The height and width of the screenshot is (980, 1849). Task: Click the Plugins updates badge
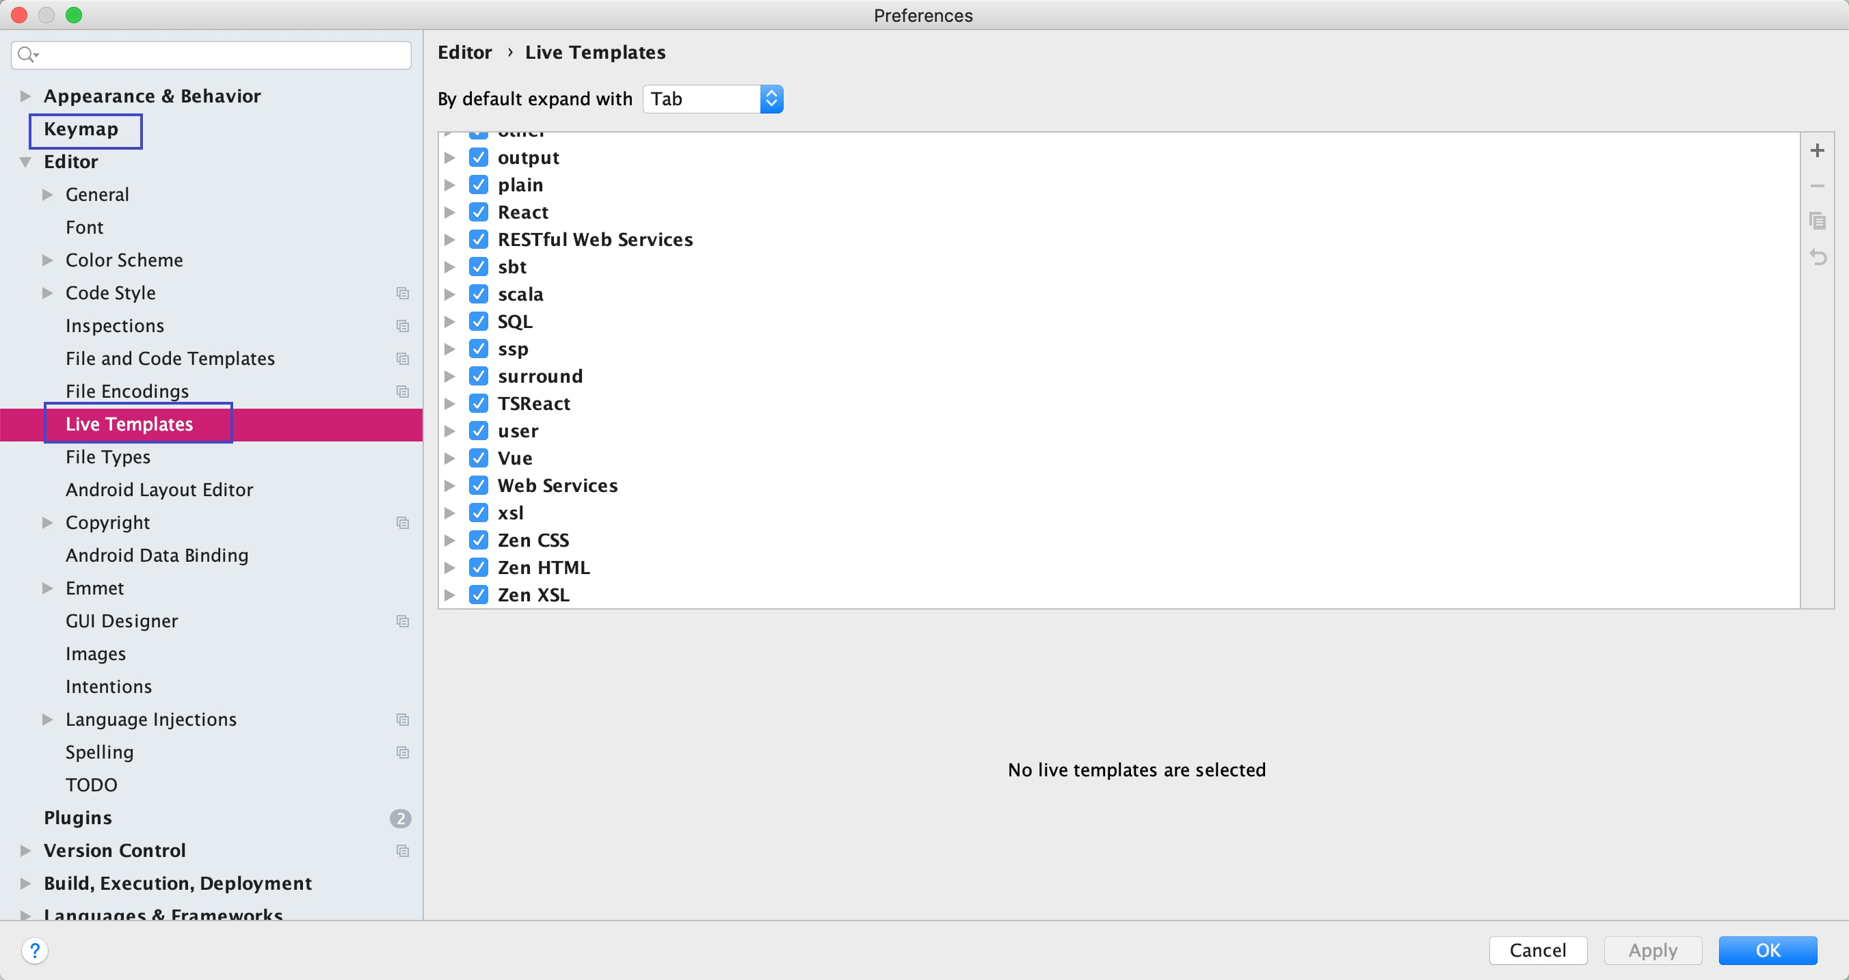coord(400,819)
